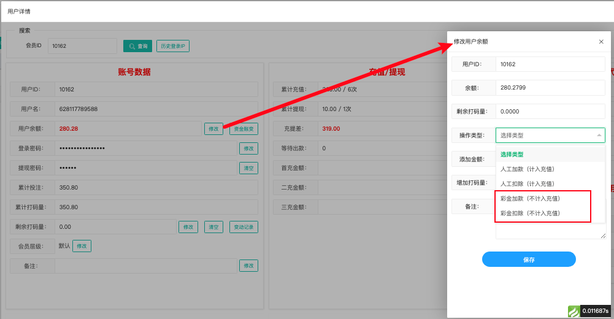
Task: Select 彩金加款（不计入充值）option
Action: click(x=550, y=198)
